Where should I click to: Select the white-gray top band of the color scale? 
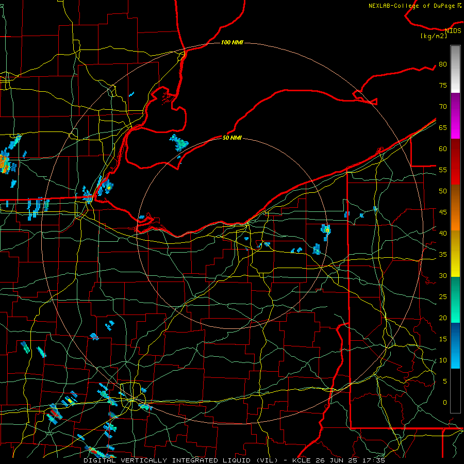pos(455,69)
